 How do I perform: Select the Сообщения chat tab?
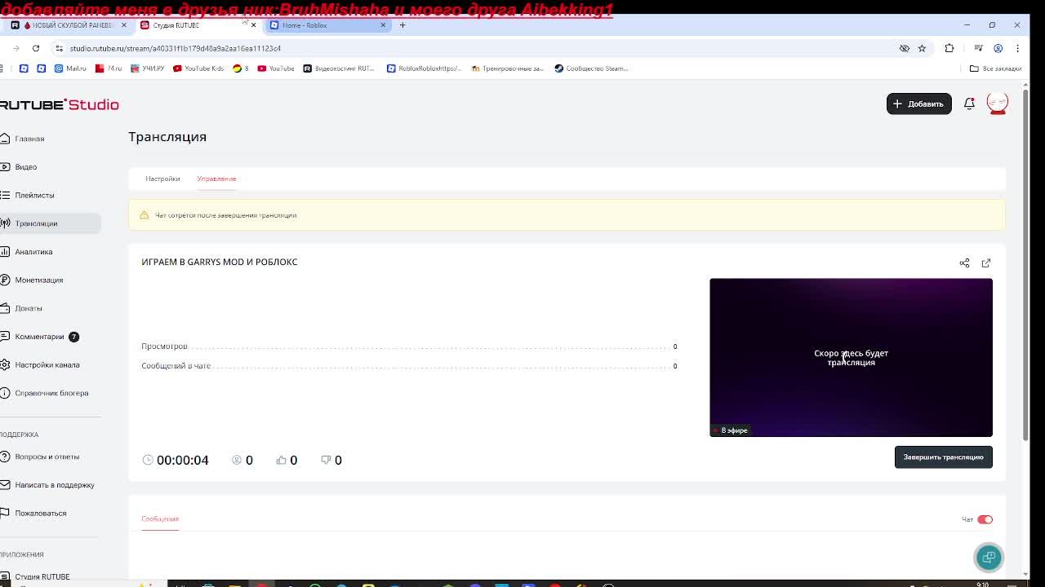[x=160, y=519]
